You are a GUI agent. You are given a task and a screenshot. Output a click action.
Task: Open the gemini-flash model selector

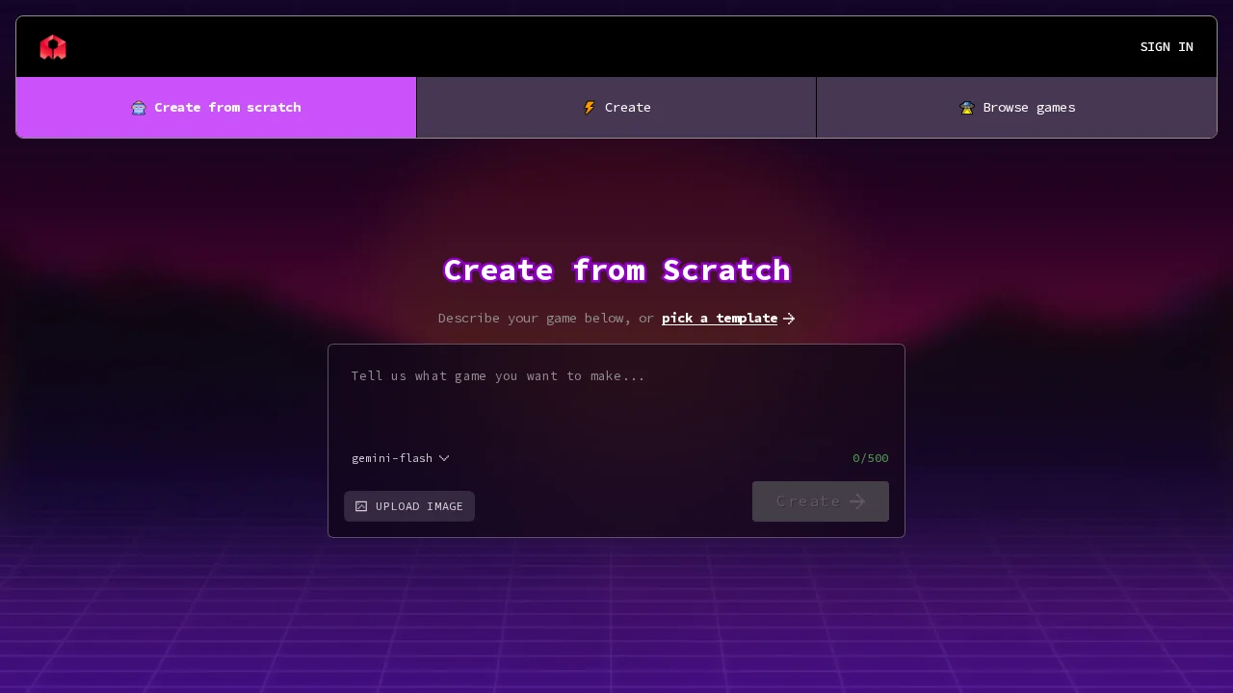tap(400, 458)
